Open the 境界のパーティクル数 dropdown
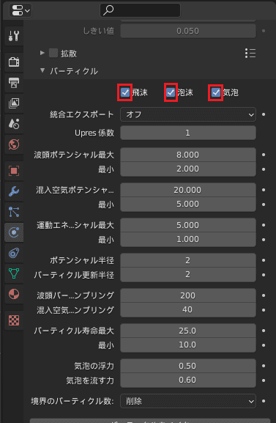Image resolution: width=276 pixels, height=423 pixels. tap(188, 401)
